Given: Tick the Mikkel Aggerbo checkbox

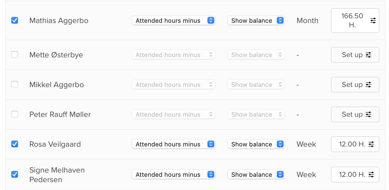Looking at the screenshot, I should tap(15, 84).
